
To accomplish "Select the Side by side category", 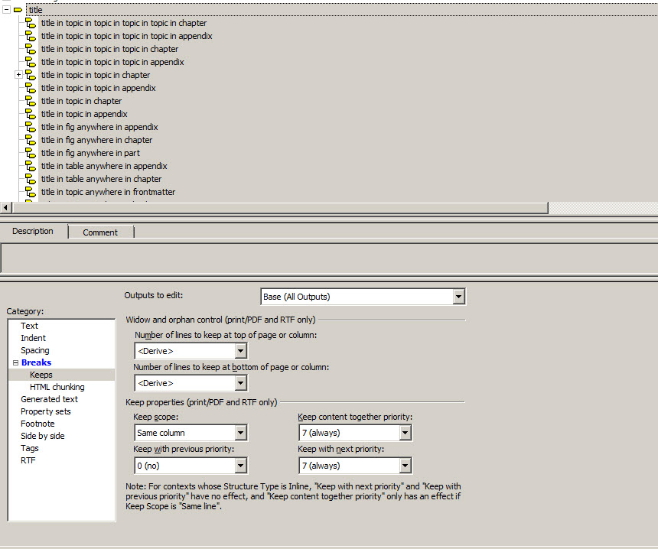I will (x=42, y=436).
